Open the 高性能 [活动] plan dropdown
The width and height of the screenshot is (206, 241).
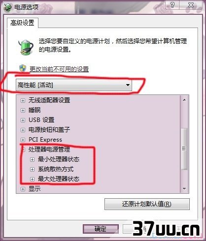[74, 85]
